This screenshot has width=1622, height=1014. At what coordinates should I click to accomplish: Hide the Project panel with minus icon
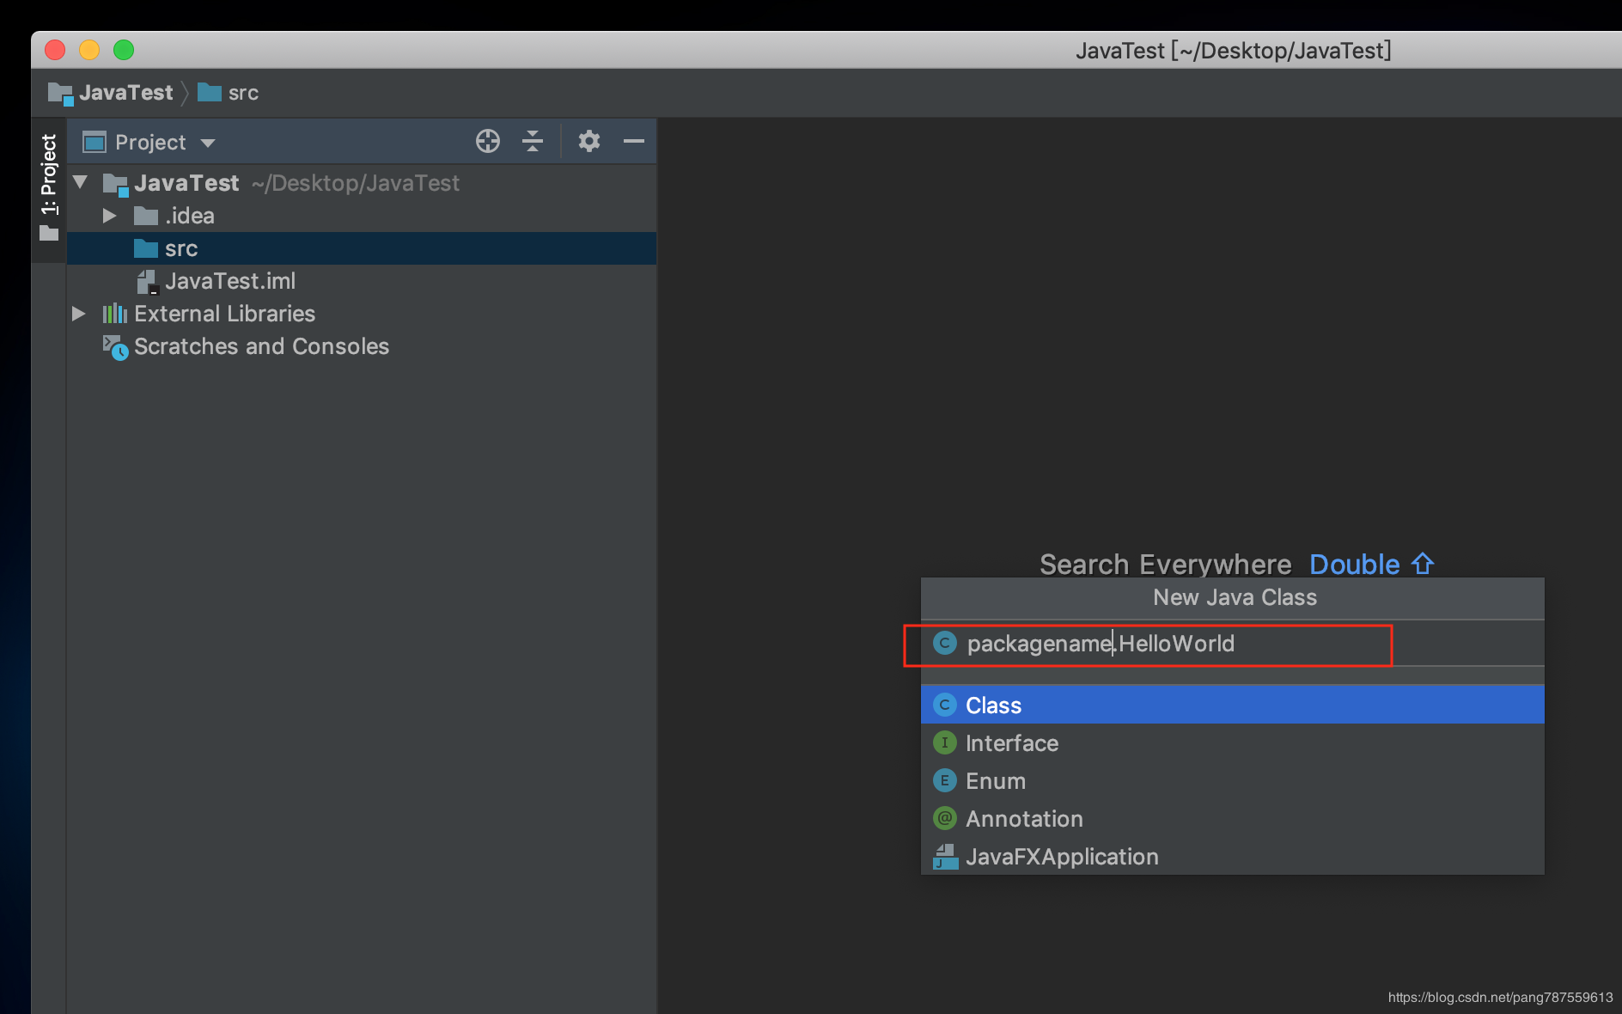pyautogui.click(x=634, y=141)
